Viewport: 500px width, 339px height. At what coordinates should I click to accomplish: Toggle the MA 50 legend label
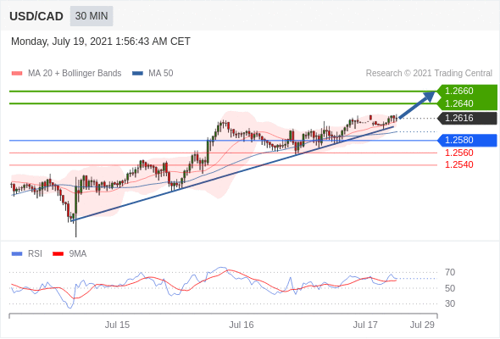point(161,74)
